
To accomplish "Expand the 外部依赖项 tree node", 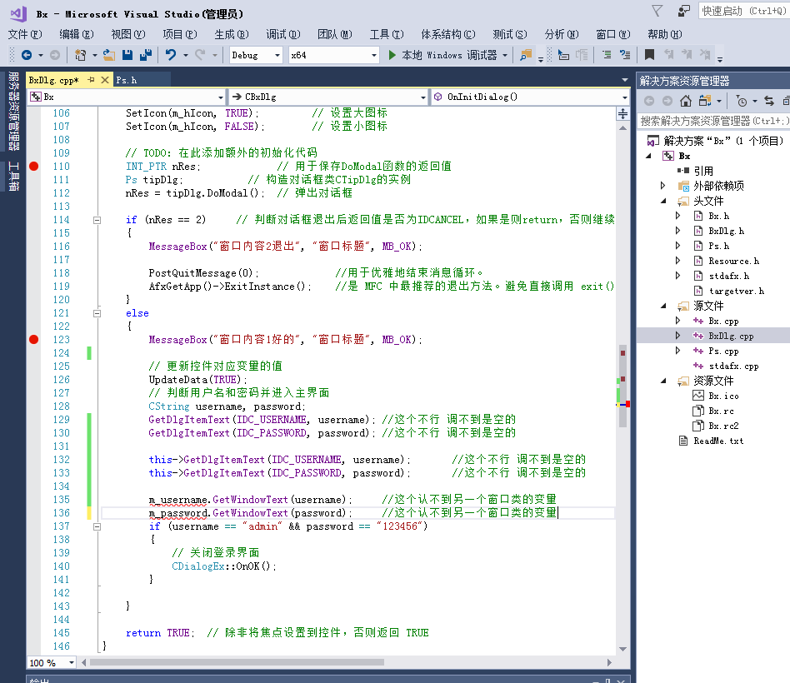I will [663, 186].
